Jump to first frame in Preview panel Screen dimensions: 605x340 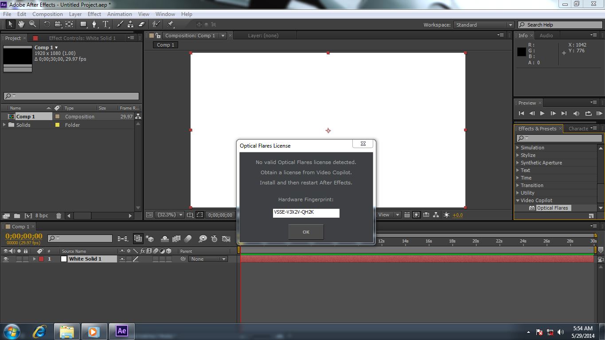click(521, 113)
